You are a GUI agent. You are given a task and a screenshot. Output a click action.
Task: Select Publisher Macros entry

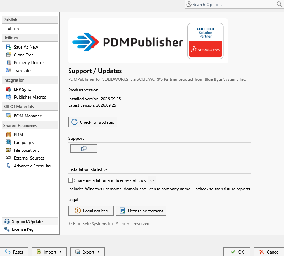pos(30,97)
